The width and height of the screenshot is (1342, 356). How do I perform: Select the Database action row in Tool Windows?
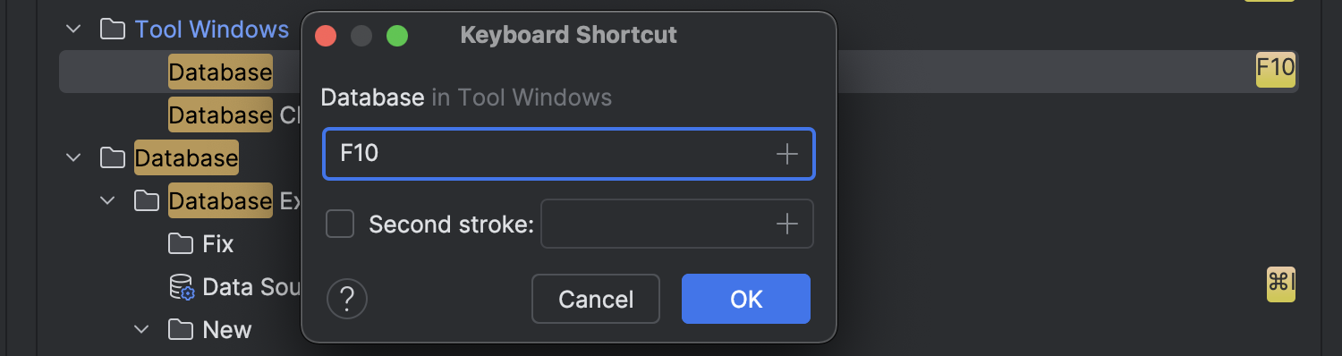(x=679, y=72)
